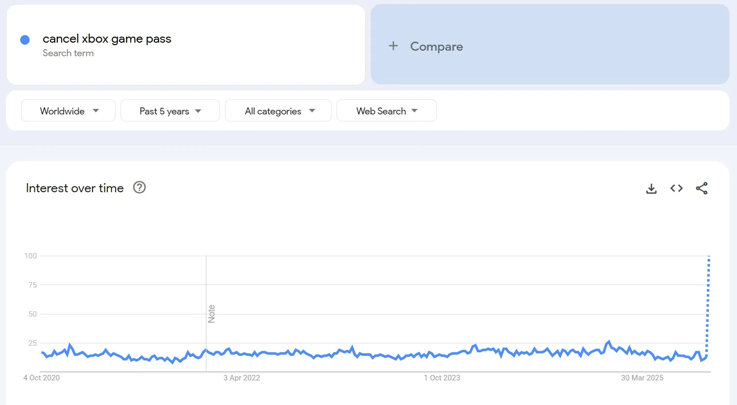Click the plus icon in Compare box

tap(393, 46)
